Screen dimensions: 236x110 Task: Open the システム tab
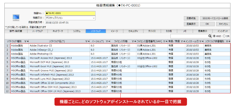coord(77,31)
